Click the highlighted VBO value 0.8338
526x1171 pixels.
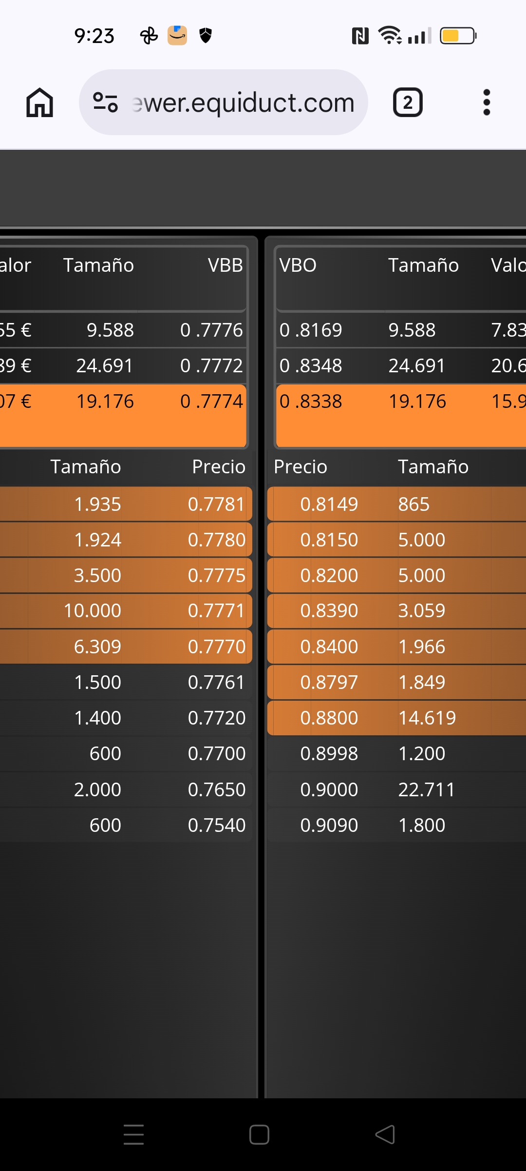[x=311, y=402]
